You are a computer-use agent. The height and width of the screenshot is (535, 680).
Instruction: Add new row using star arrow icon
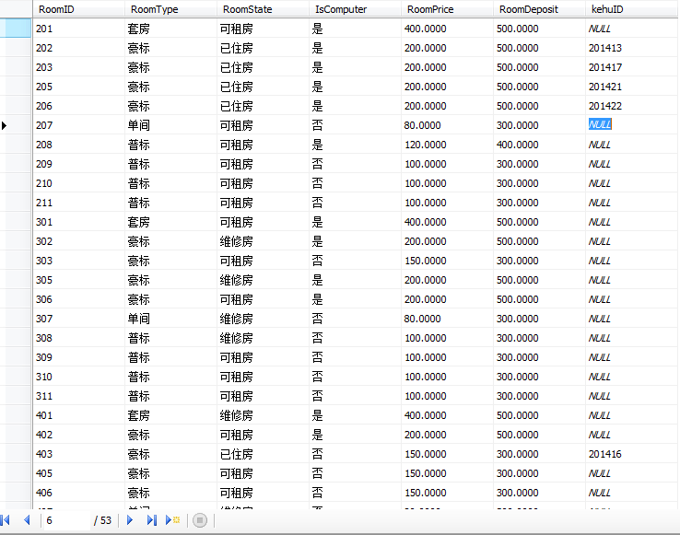coord(173,520)
